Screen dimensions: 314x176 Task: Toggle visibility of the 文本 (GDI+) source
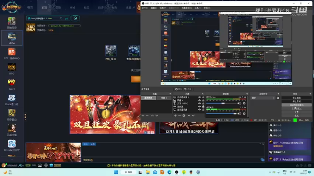199,103
